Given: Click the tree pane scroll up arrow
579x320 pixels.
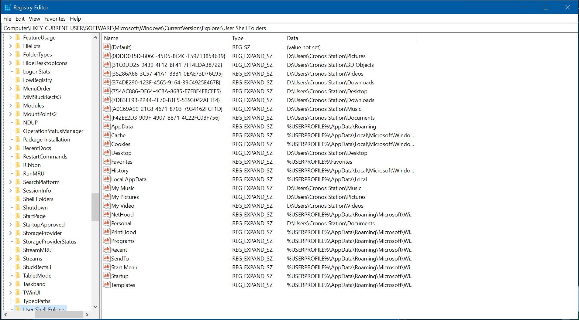Looking at the screenshot, I should coord(95,38).
